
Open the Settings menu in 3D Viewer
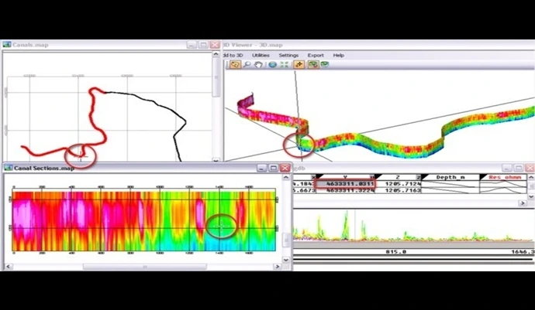pyautogui.click(x=288, y=56)
